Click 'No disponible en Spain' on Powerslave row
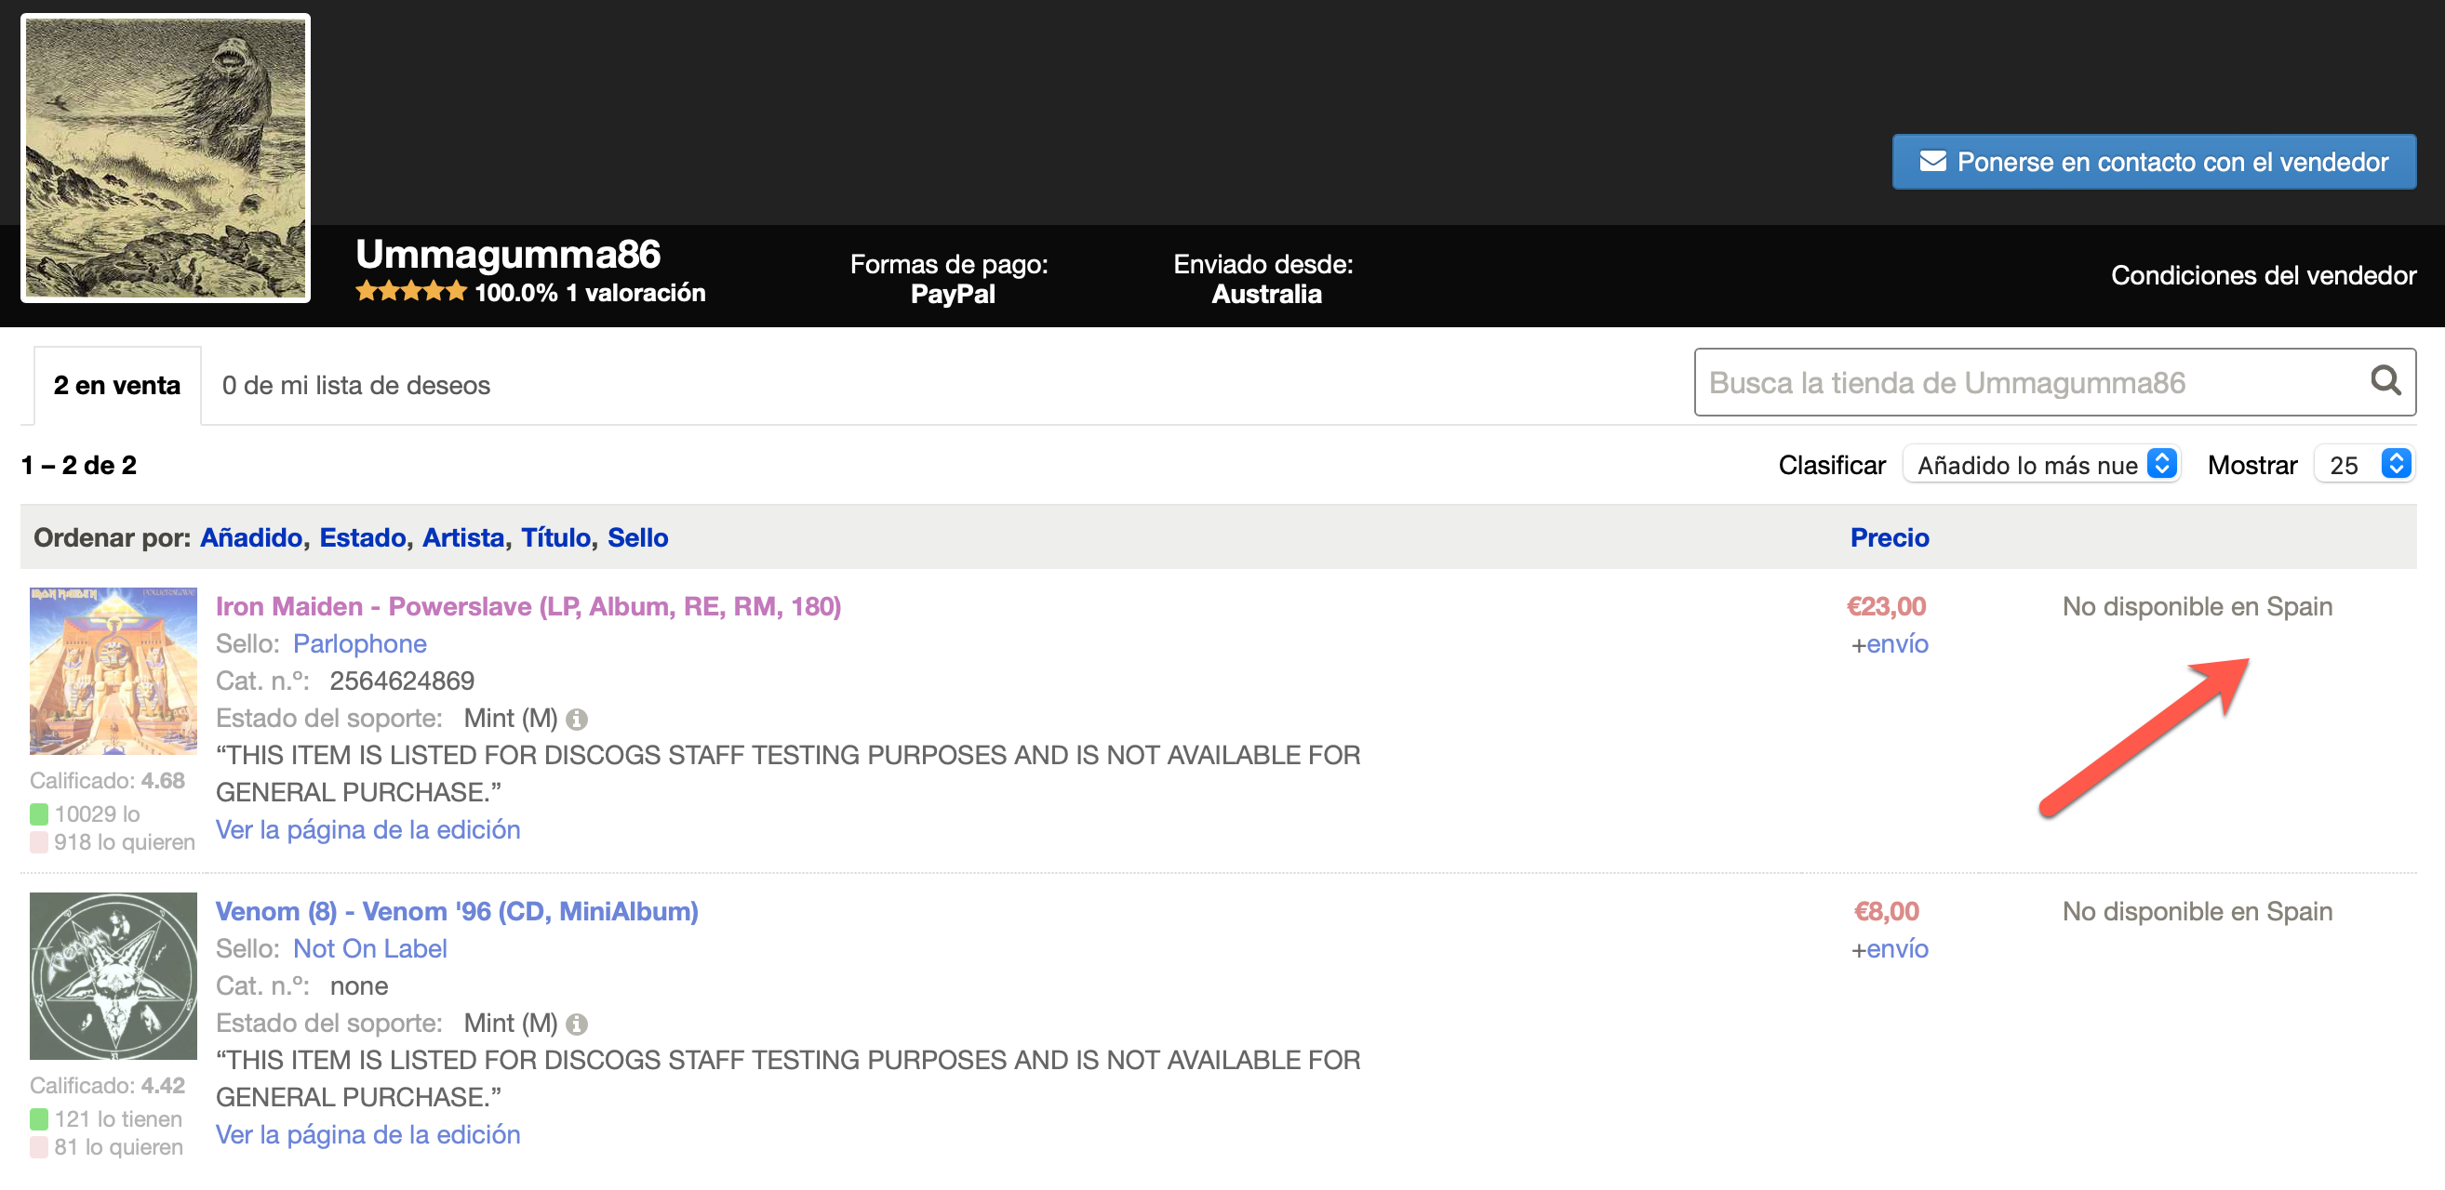The height and width of the screenshot is (1190, 2445). point(2198,607)
